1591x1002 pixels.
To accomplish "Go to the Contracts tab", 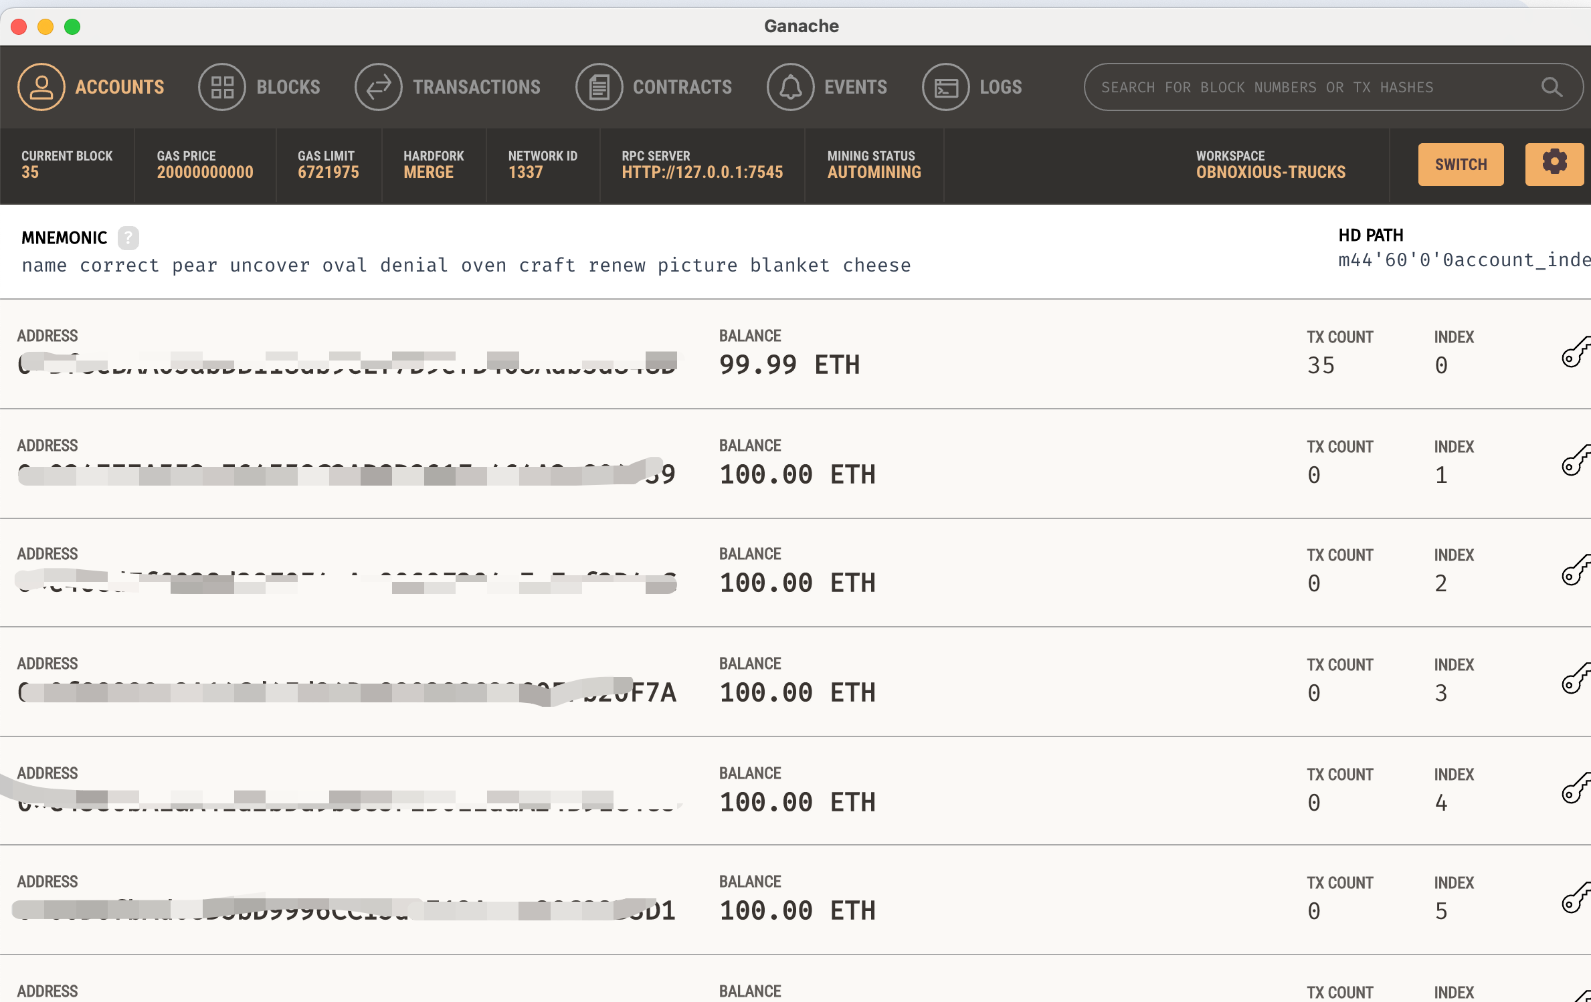I will (654, 87).
